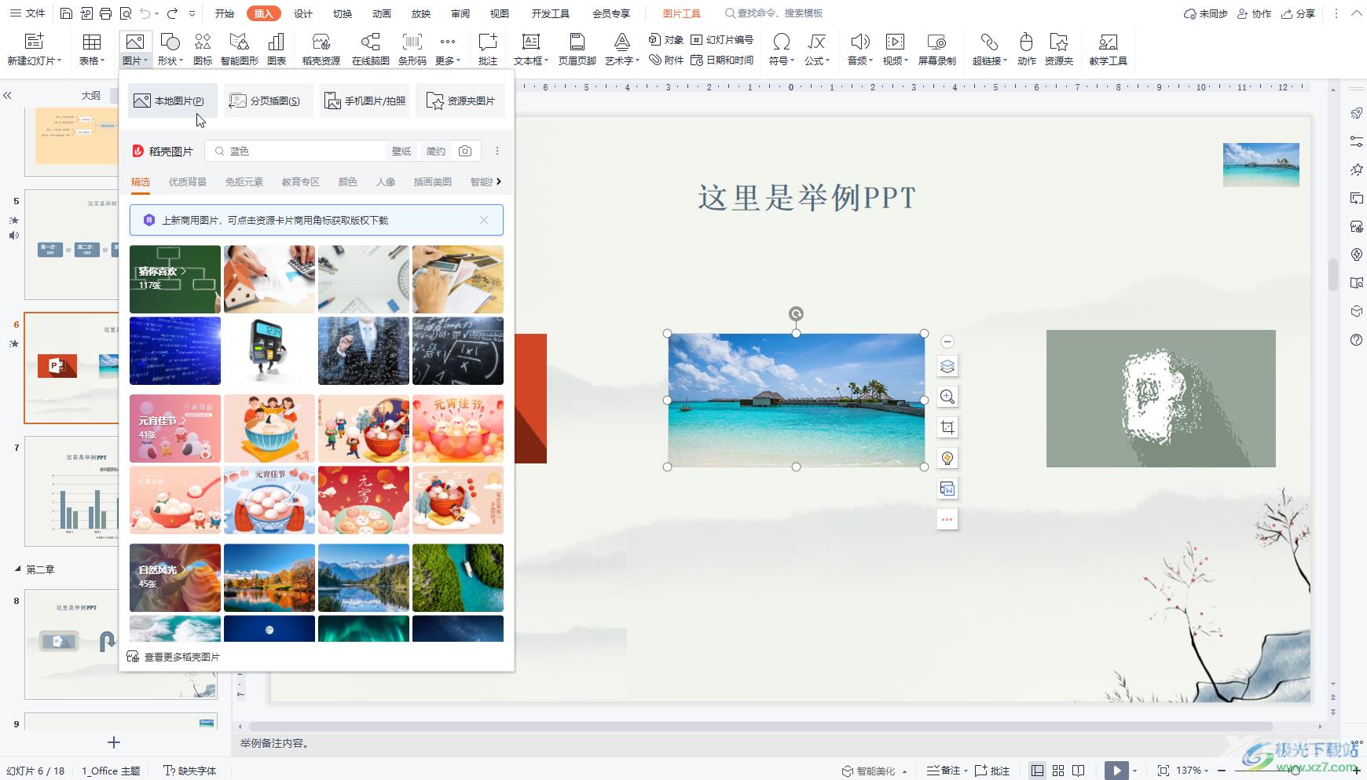Switch to the 人像 tab
This screenshot has height=780, width=1367.
pyautogui.click(x=386, y=181)
